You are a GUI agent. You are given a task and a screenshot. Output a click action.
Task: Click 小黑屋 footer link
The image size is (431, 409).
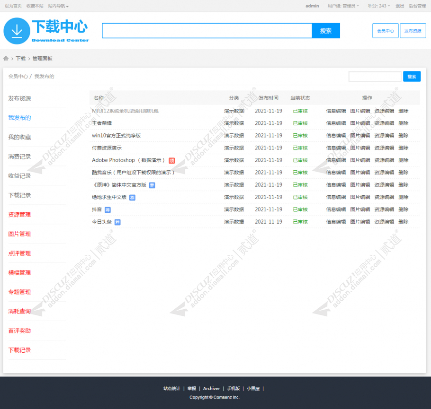(253, 388)
